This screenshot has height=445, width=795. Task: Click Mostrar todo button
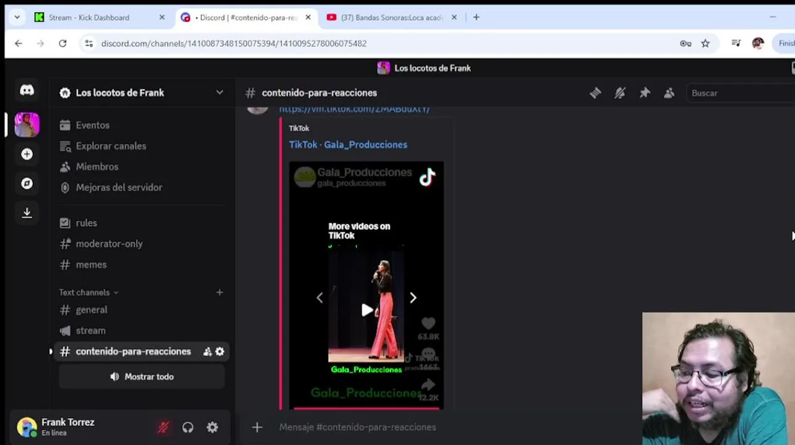pyautogui.click(x=141, y=376)
